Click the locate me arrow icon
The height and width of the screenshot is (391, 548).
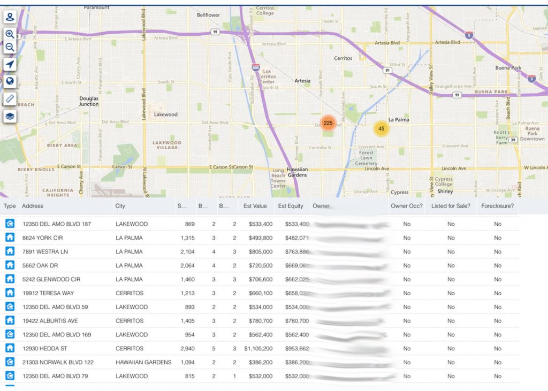click(10, 64)
